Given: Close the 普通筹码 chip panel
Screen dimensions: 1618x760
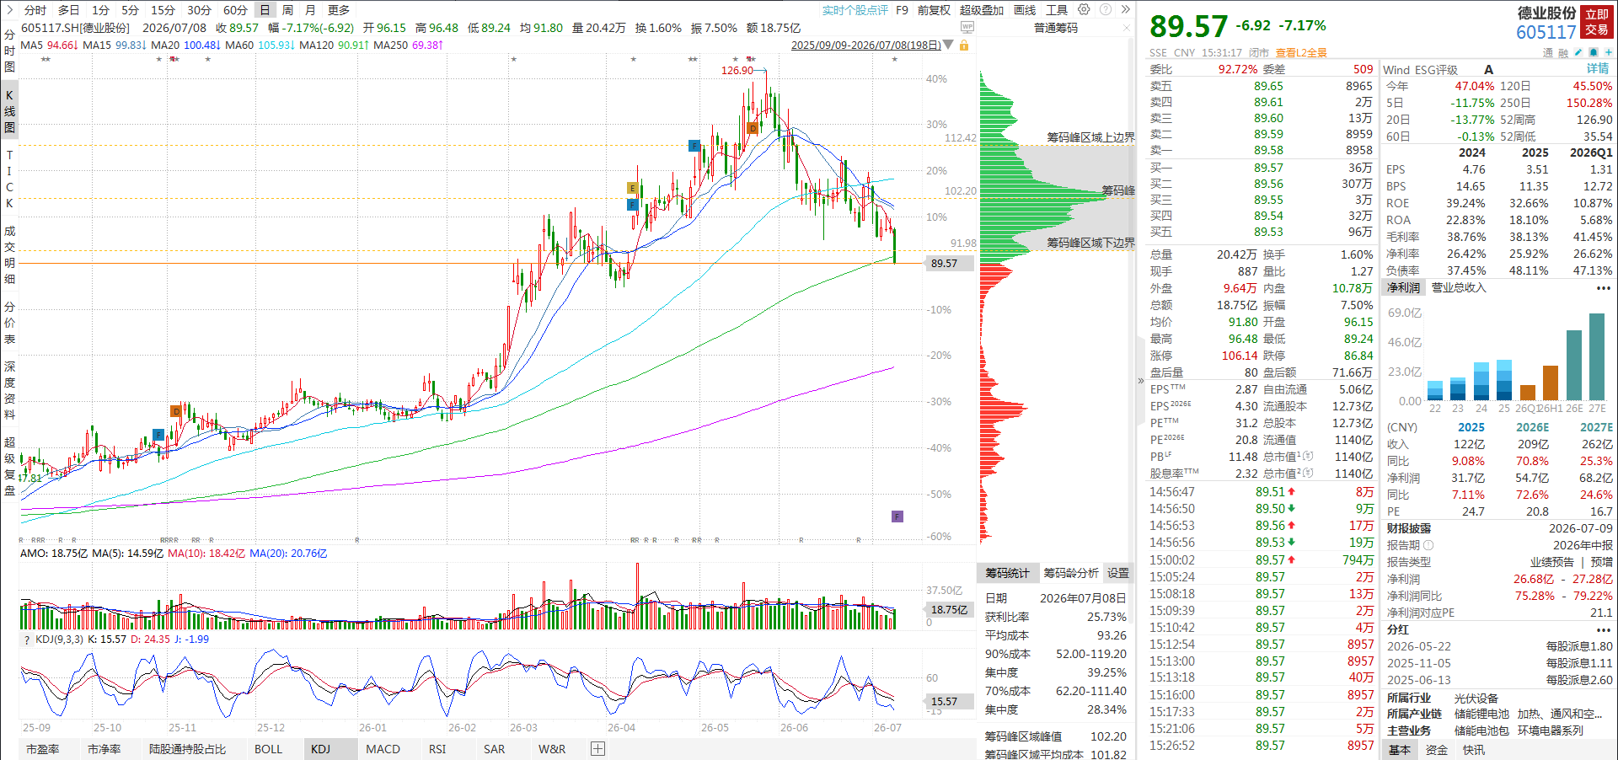Looking at the screenshot, I should pyautogui.click(x=1127, y=28).
